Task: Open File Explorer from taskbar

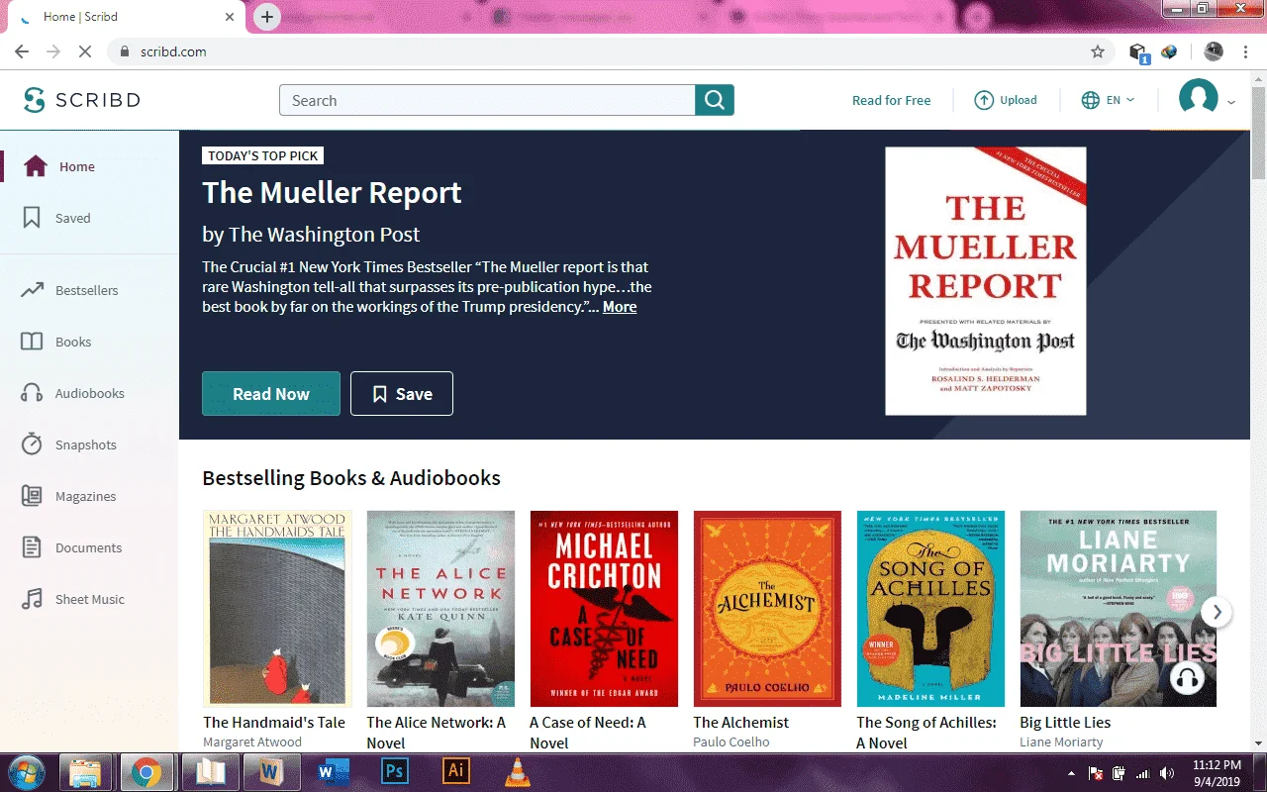Action: click(x=85, y=772)
